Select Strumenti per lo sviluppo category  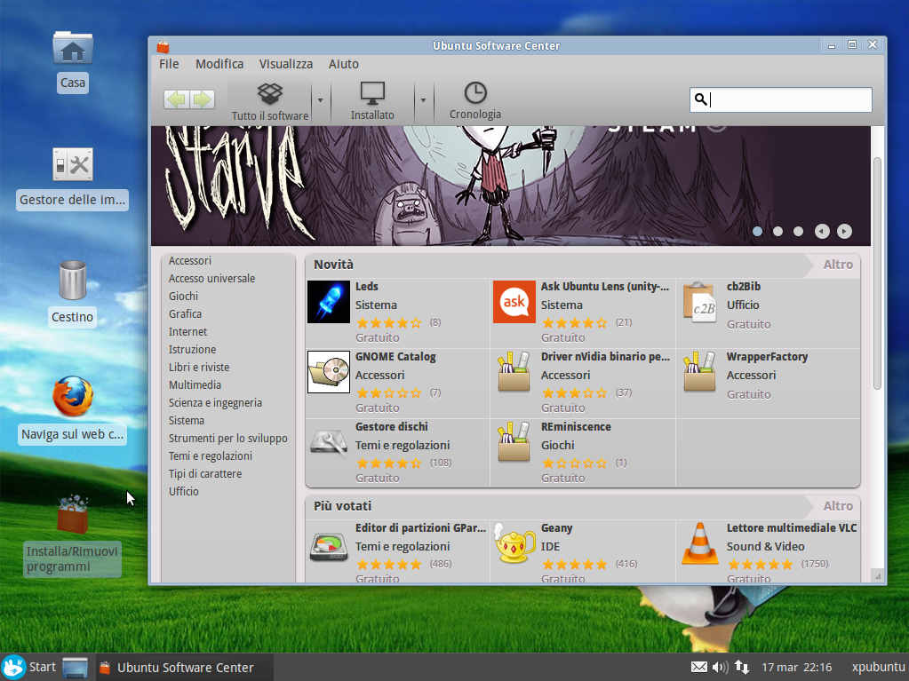point(227,439)
